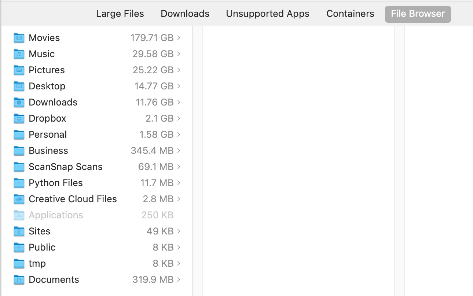The height and width of the screenshot is (296, 473).
Task: Click the Creative Cloud Files folder icon
Action: pos(19,199)
